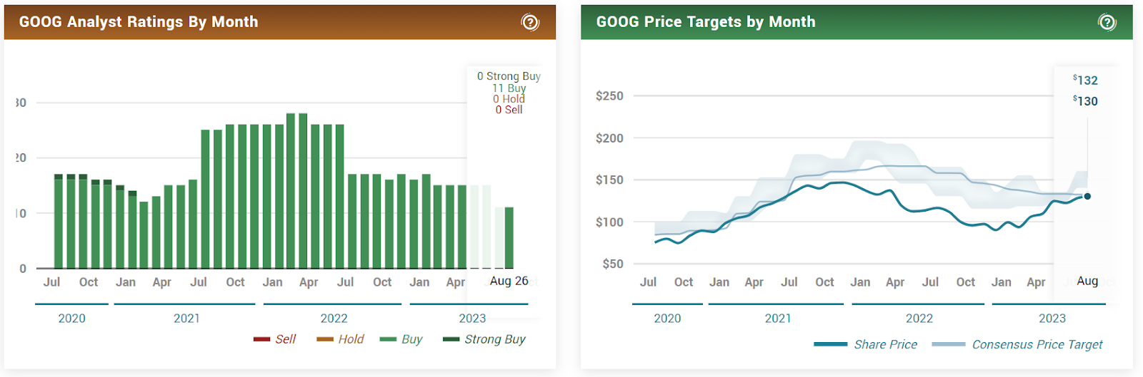Screen dimensions: 1143x377
Task: Toggle the Strong Buy legend series
Action: (484, 339)
